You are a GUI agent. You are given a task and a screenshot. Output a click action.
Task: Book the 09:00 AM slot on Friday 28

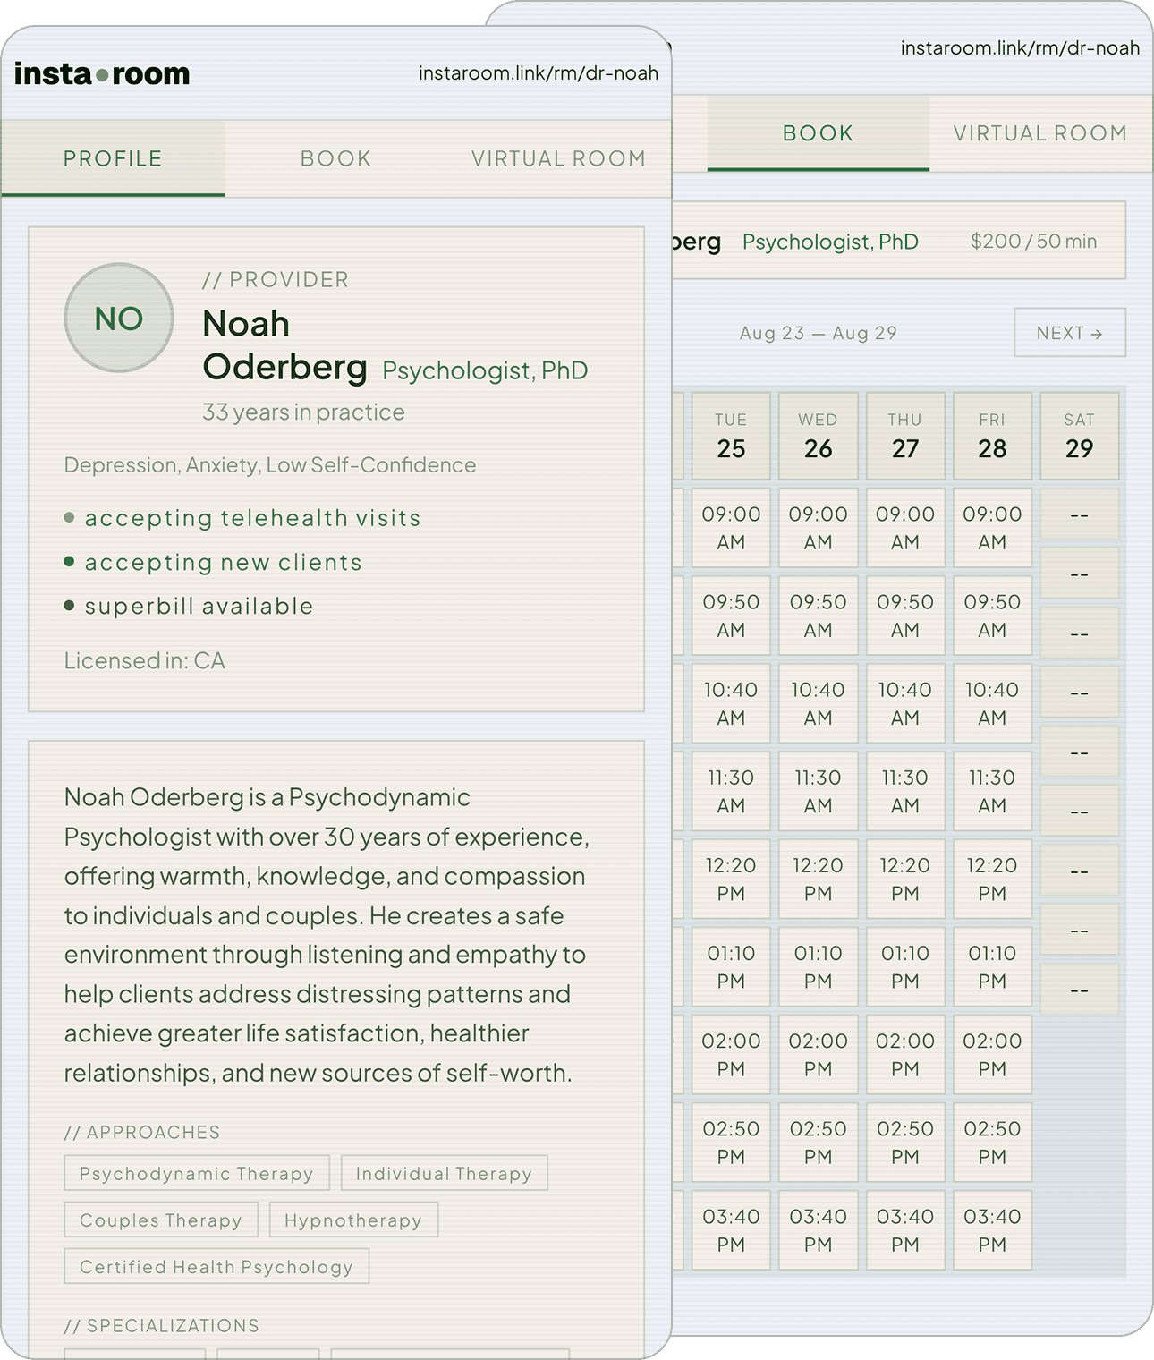click(992, 528)
